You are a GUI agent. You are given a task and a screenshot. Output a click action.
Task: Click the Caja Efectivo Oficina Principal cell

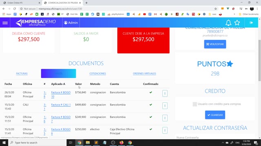point(122,131)
